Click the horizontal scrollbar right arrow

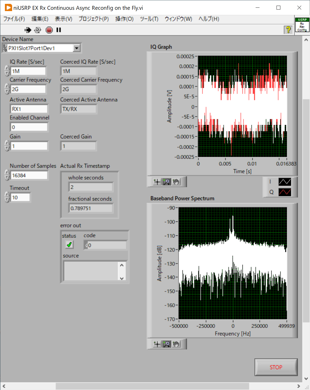tap(298, 386)
